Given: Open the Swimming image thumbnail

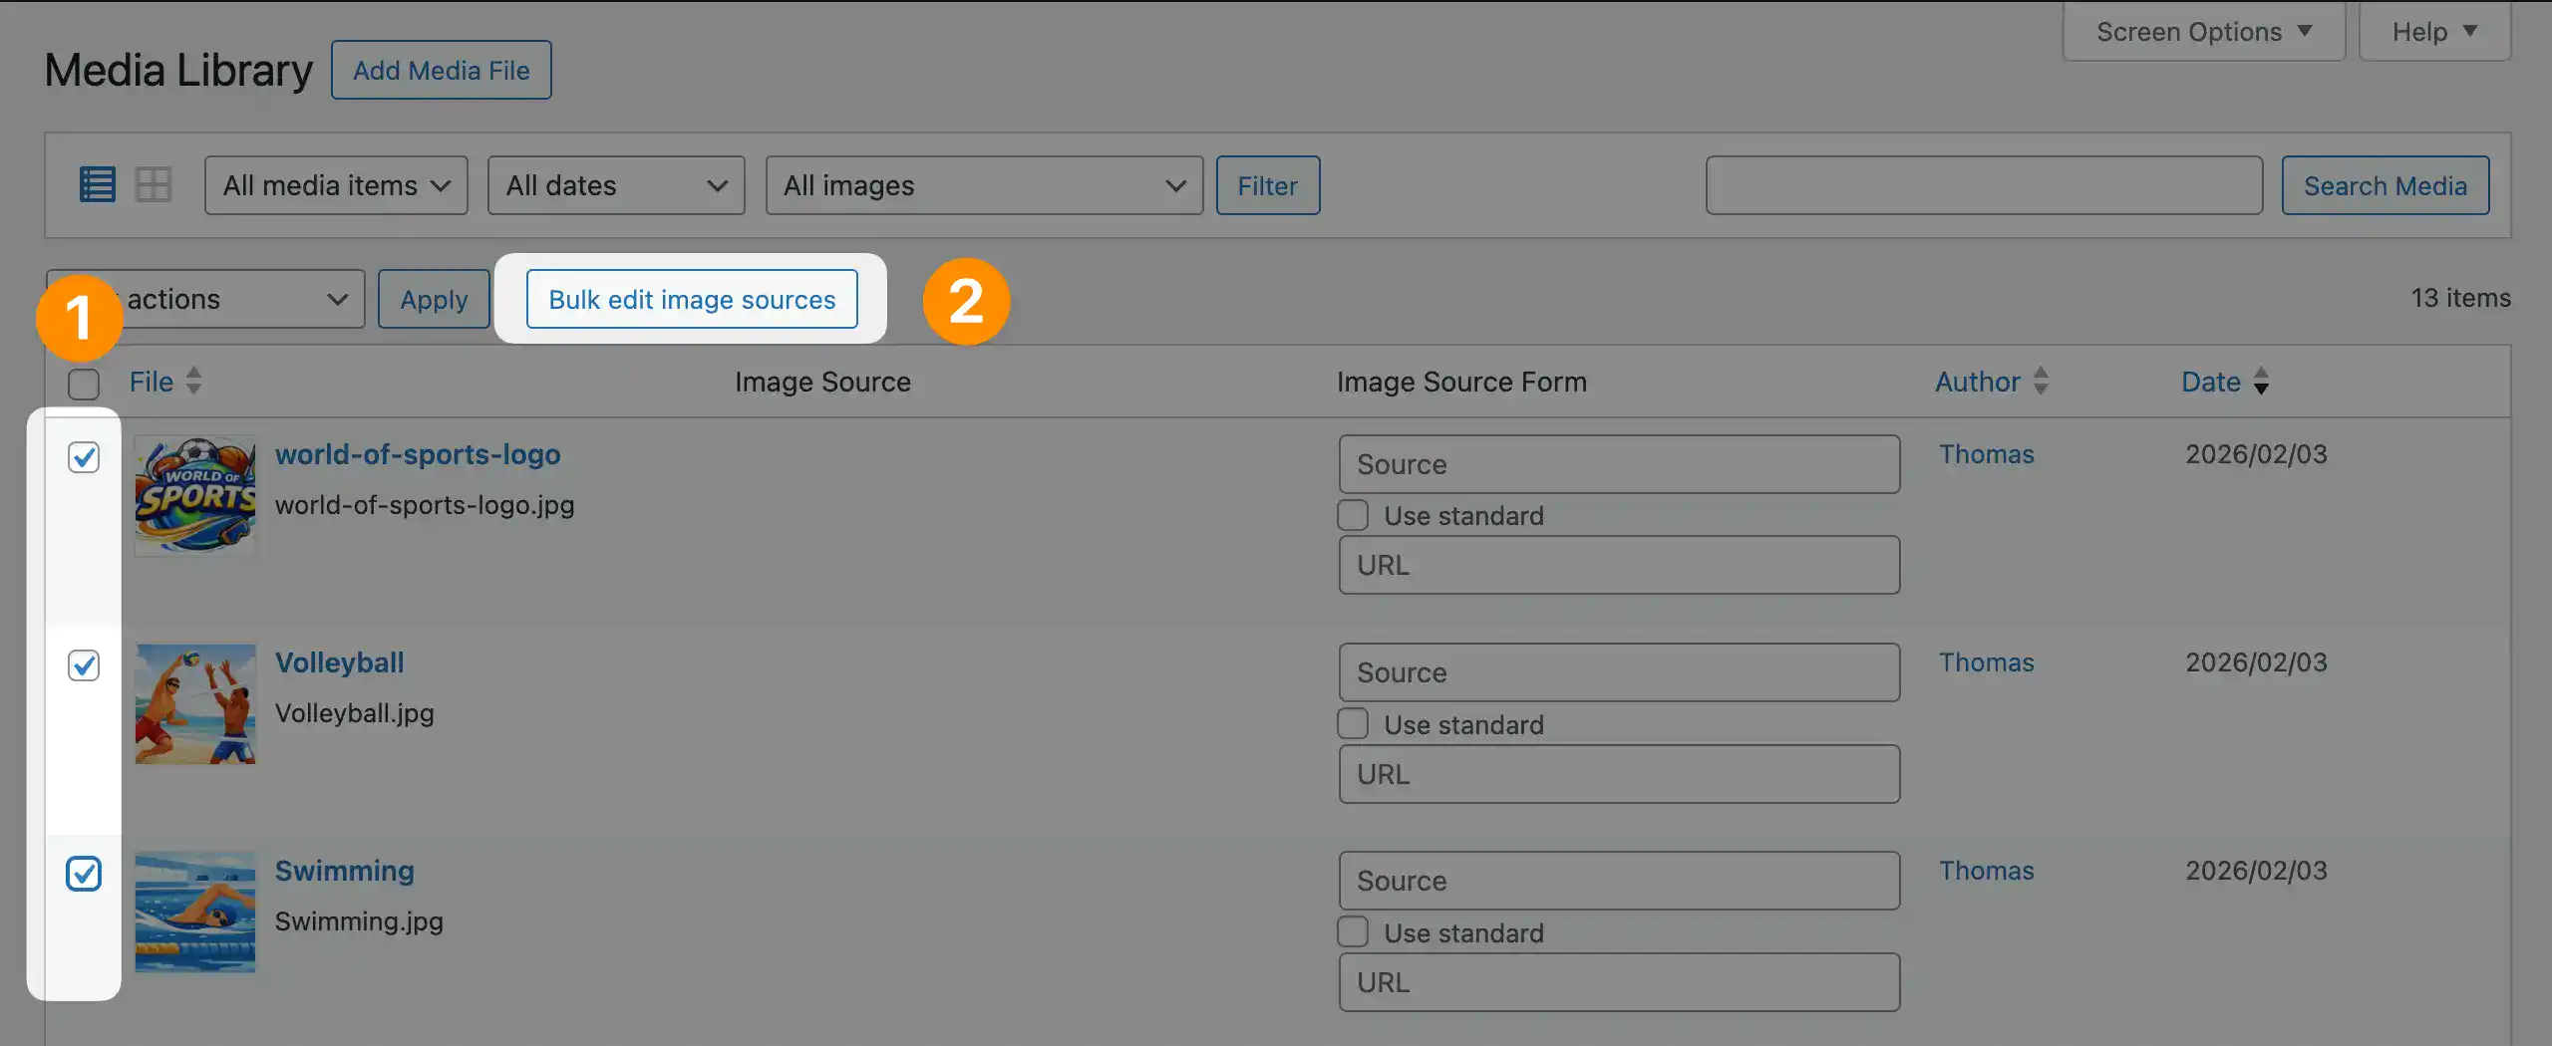Looking at the screenshot, I should pyautogui.click(x=195, y=913).
